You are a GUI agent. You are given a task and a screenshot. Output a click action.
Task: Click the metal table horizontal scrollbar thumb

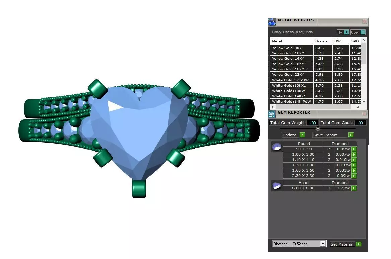click(313, 107)
